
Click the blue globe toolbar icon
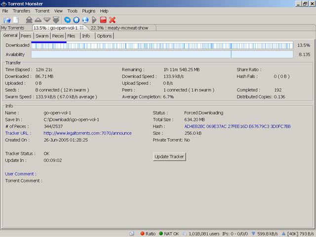[85, 20]
